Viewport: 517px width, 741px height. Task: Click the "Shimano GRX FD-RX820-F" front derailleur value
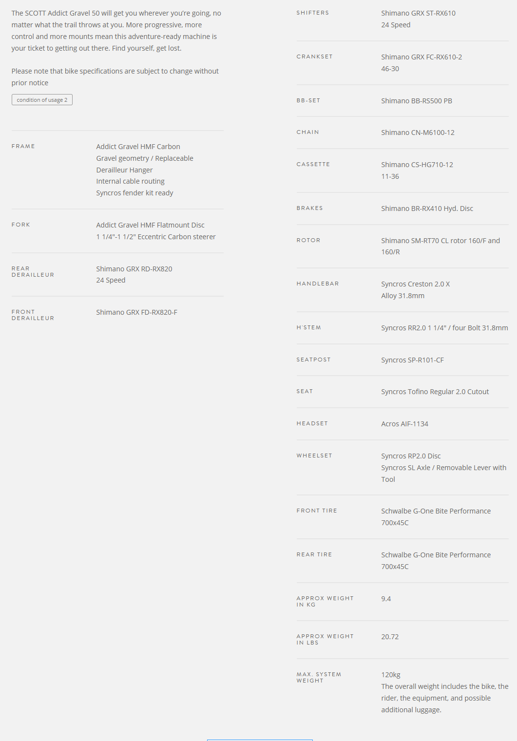136,312
